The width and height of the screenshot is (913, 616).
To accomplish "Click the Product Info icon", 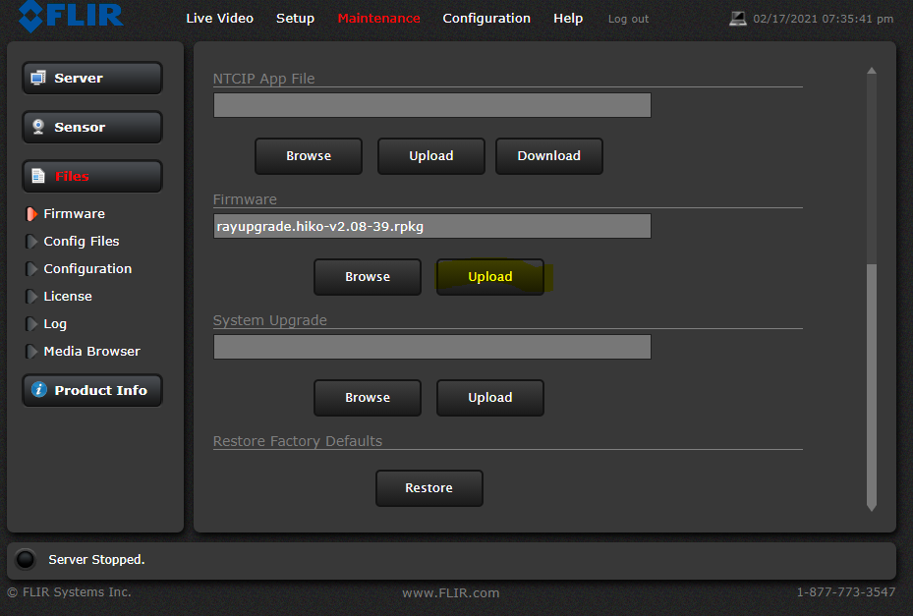I will (38, 390).
